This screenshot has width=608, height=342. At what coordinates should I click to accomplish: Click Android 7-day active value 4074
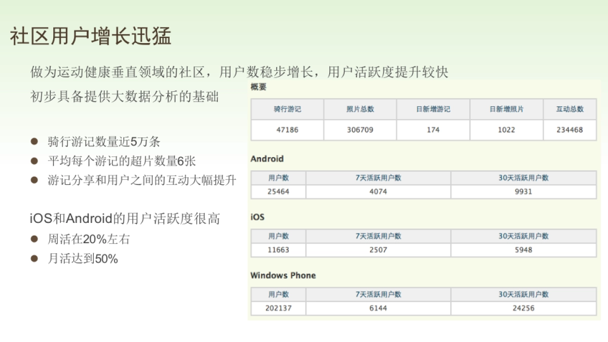click(378, 192)
